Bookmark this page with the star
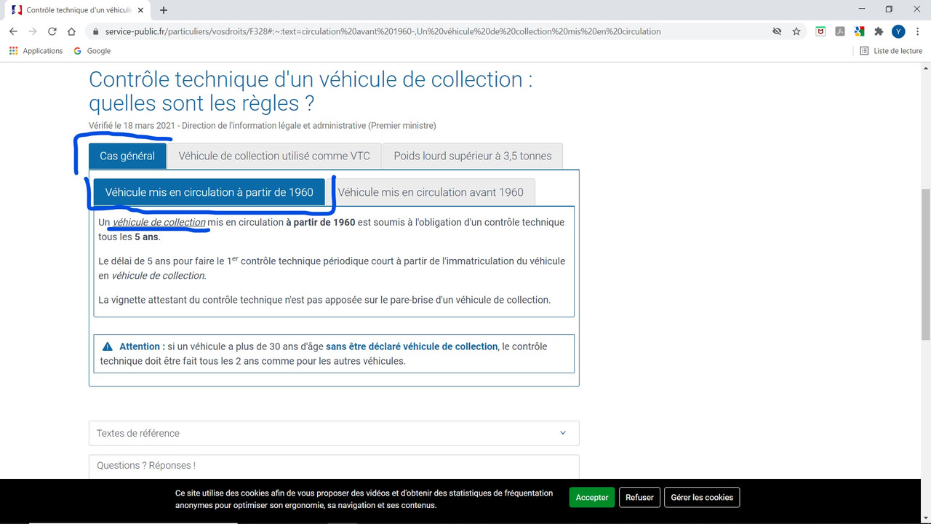931x524 pixels. (x=796, y=31)
